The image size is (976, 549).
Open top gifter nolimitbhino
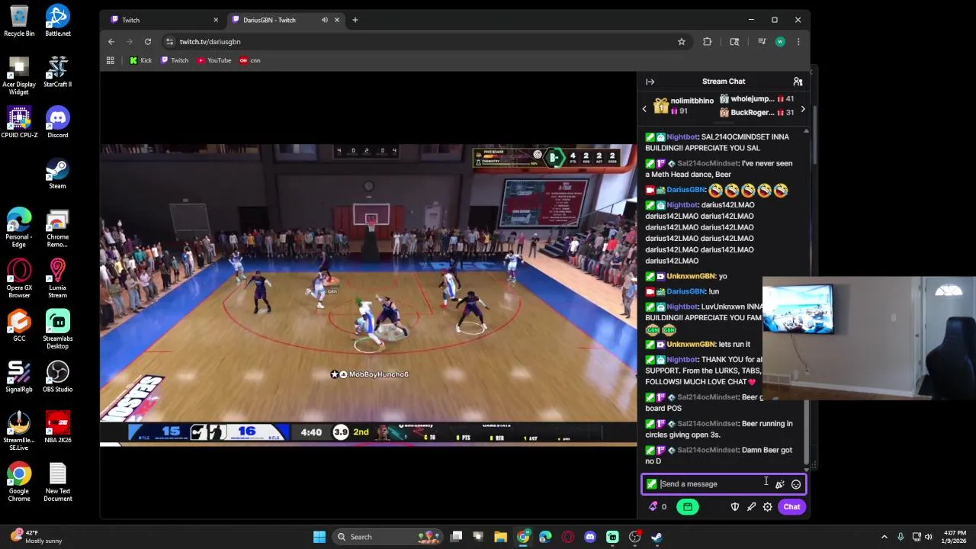click(684, 106)
